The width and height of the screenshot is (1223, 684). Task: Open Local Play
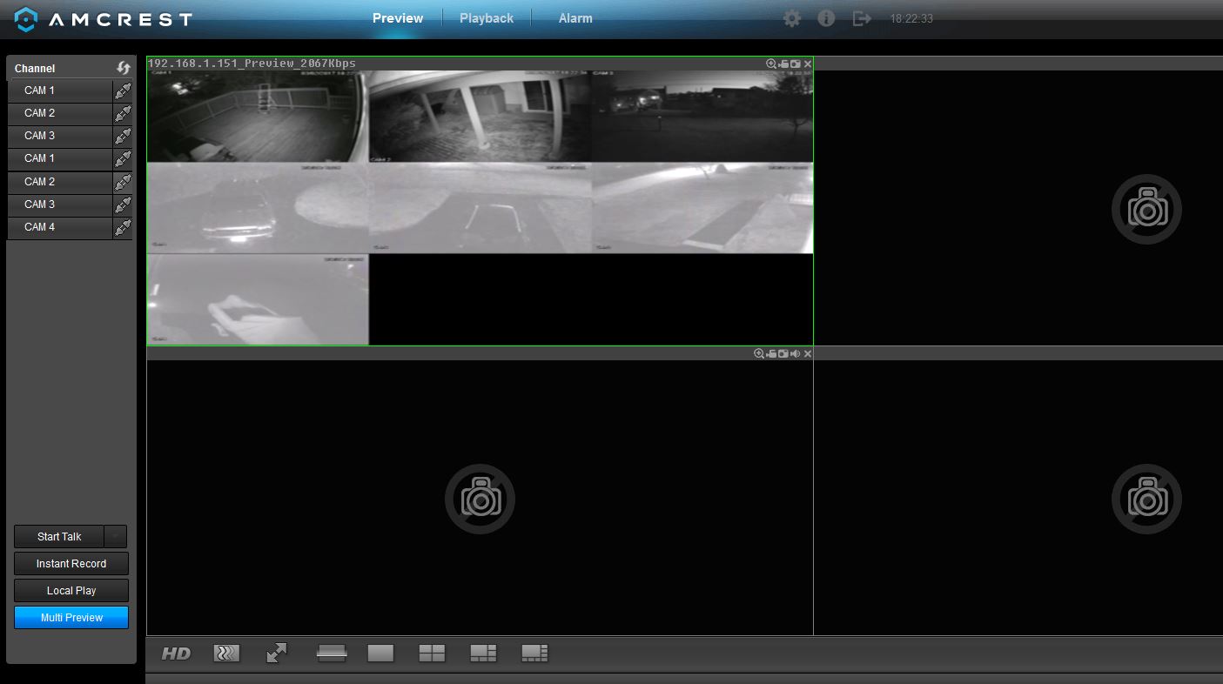(71, 591)
